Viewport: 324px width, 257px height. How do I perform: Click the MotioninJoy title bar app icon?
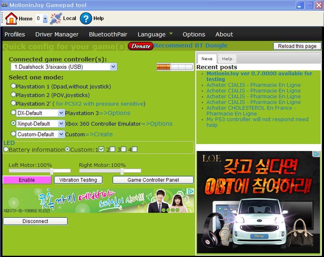4,5
